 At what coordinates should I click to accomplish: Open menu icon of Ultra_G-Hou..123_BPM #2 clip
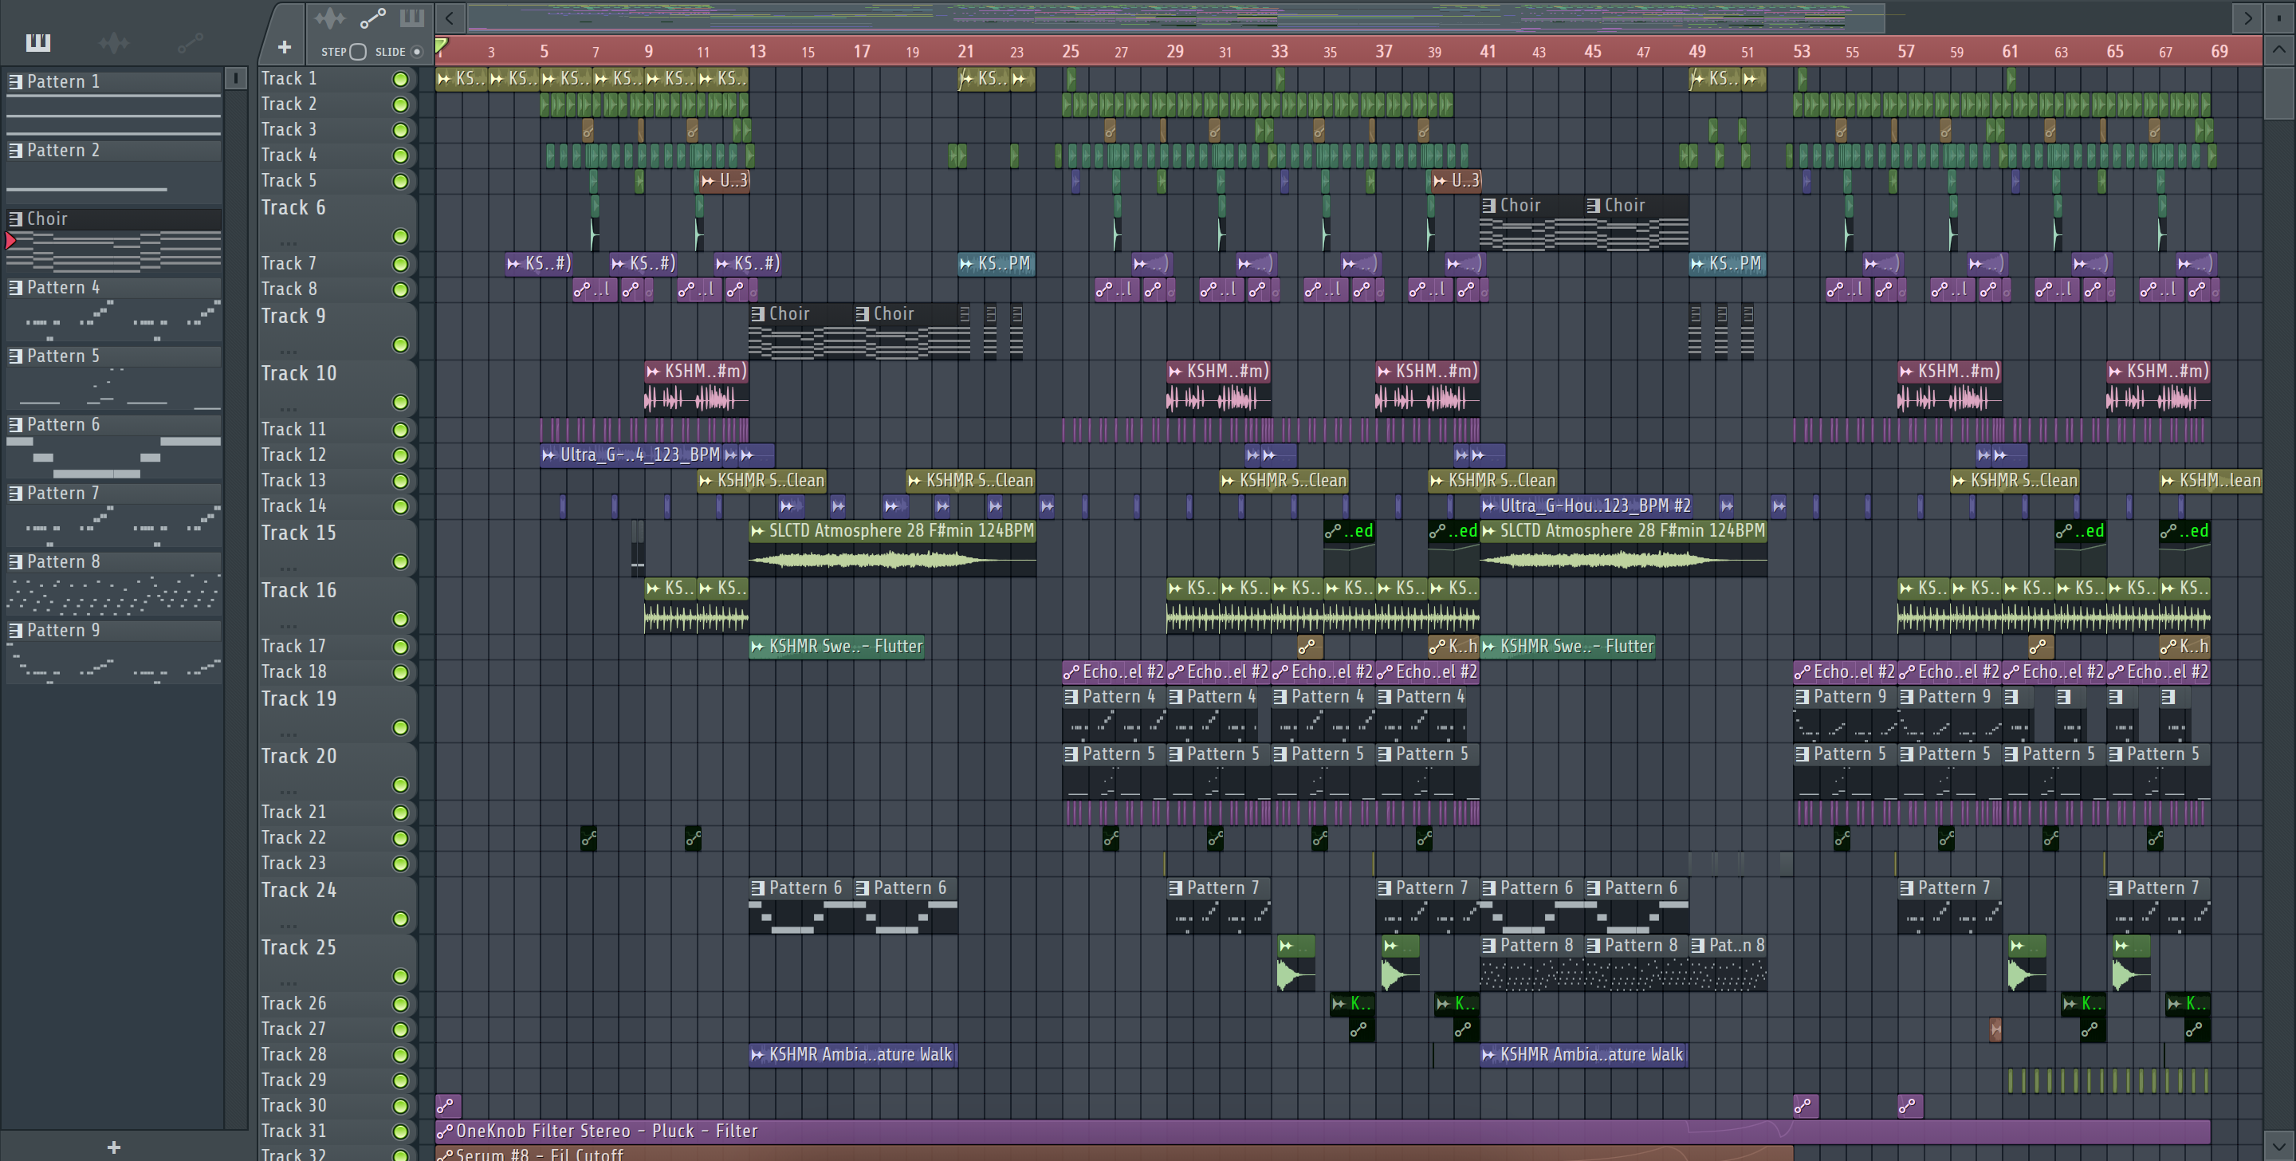[1489, 506]
